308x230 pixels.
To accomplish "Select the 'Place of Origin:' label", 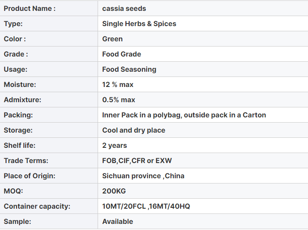I will [29, 176].
